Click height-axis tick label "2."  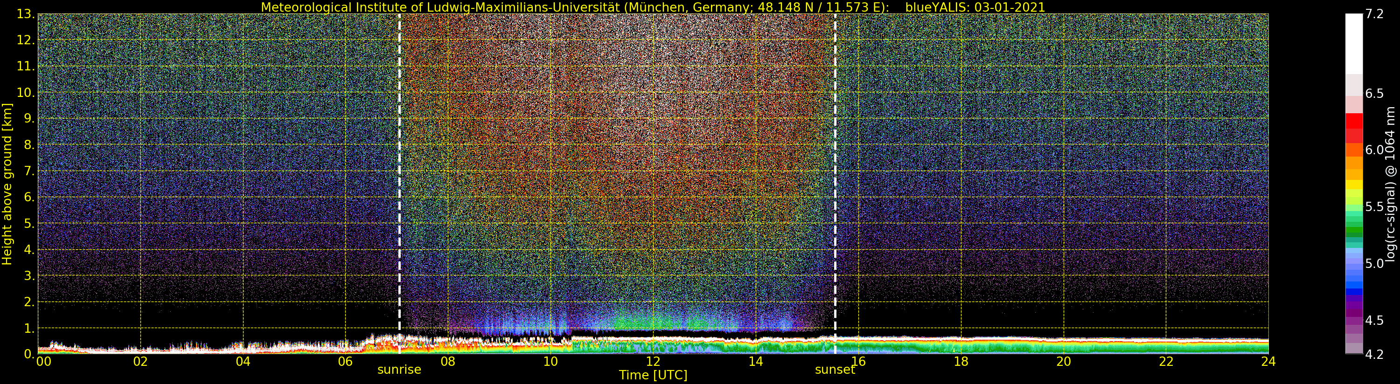29,302
